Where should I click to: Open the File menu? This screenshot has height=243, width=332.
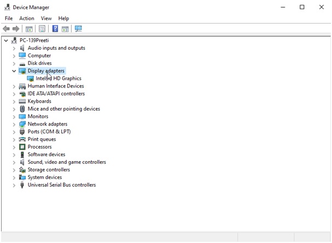(x=8, y=19)
